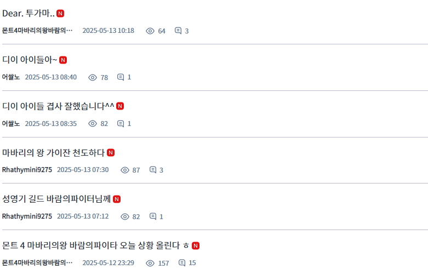
Task: Open post '디이 아이들 겹사 잘했습니다^^'
Action: coord(58,106)
